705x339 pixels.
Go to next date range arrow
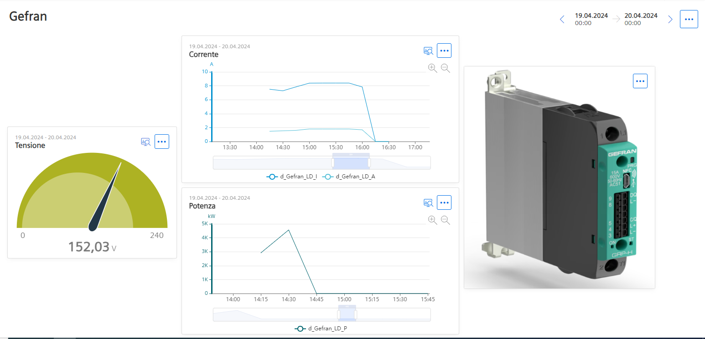click(670, 19)
